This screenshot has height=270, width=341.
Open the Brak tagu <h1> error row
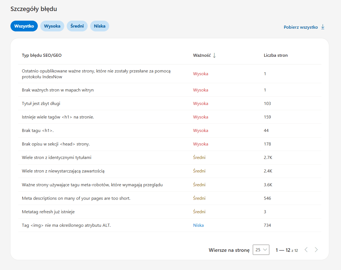point(170,131)
